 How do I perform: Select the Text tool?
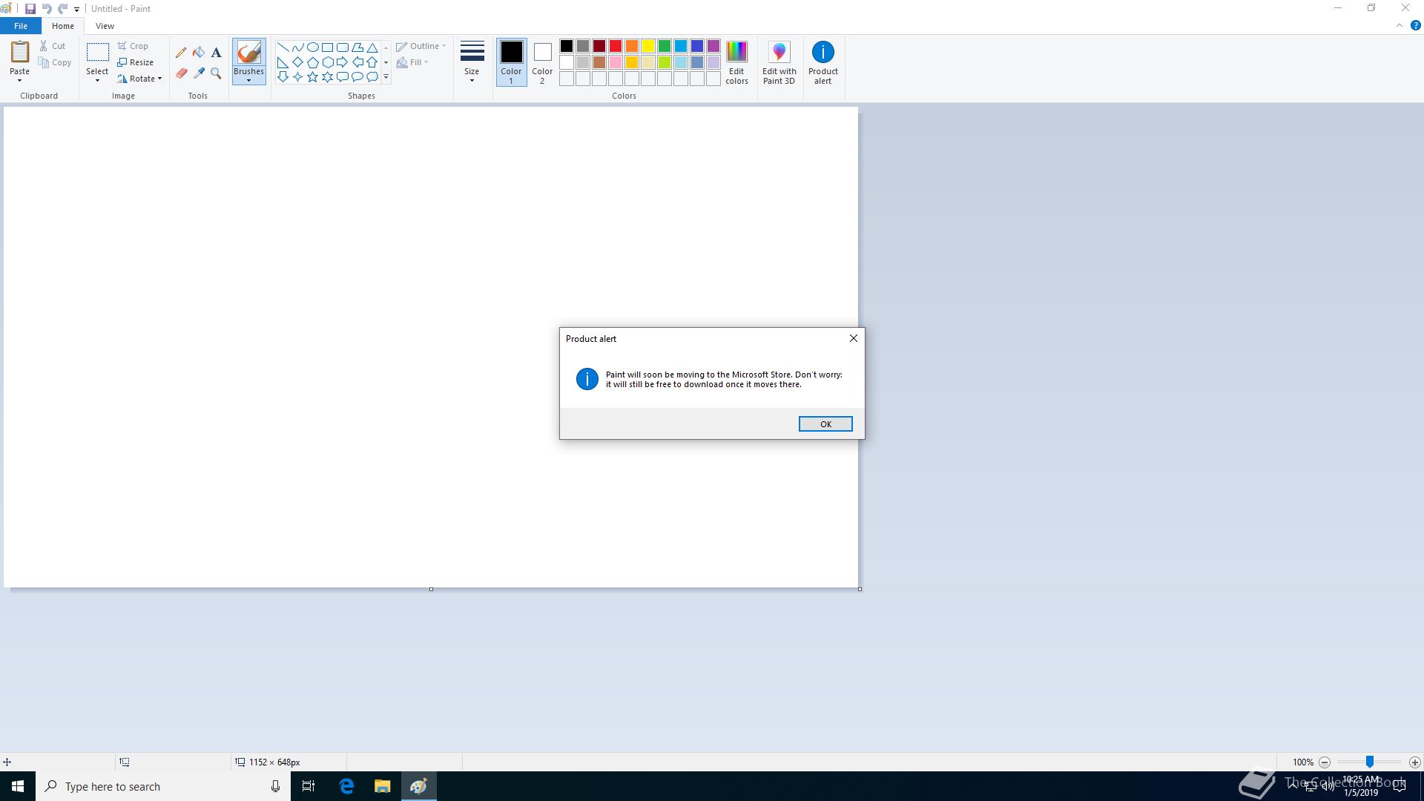click(216, 53)
